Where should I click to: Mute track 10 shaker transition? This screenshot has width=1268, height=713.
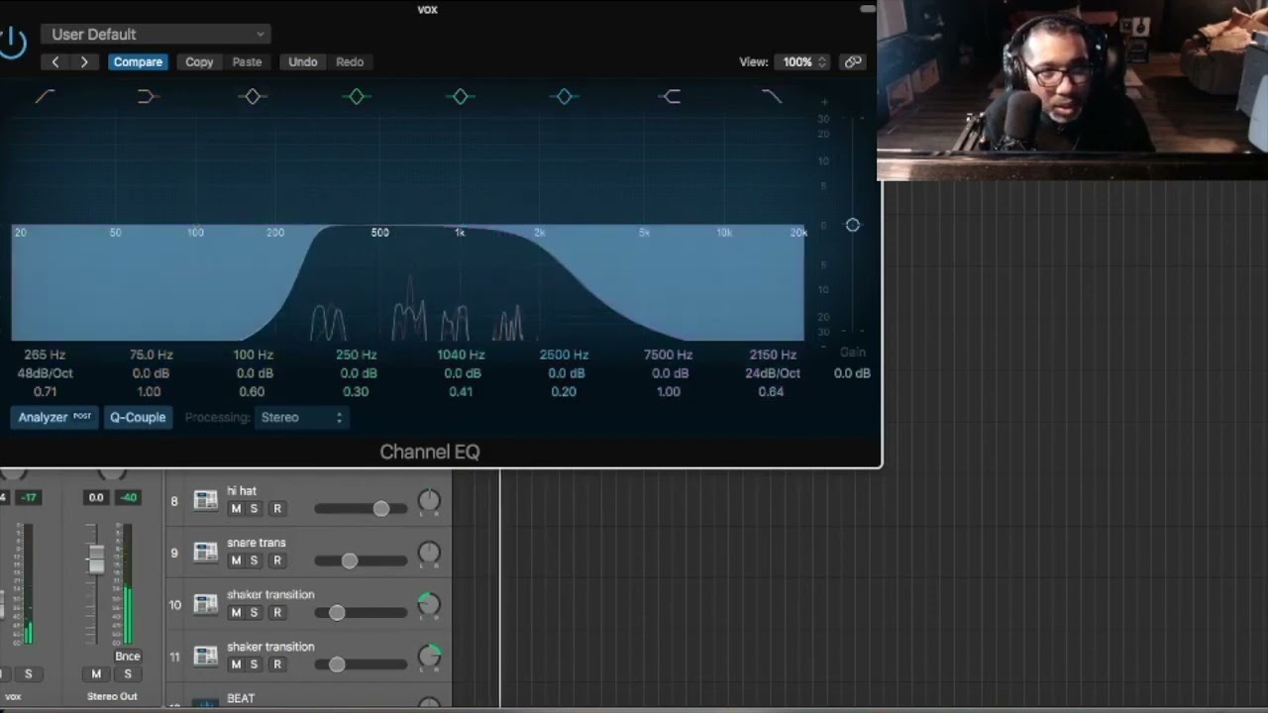pyautogui.click(x=236, y=612)
